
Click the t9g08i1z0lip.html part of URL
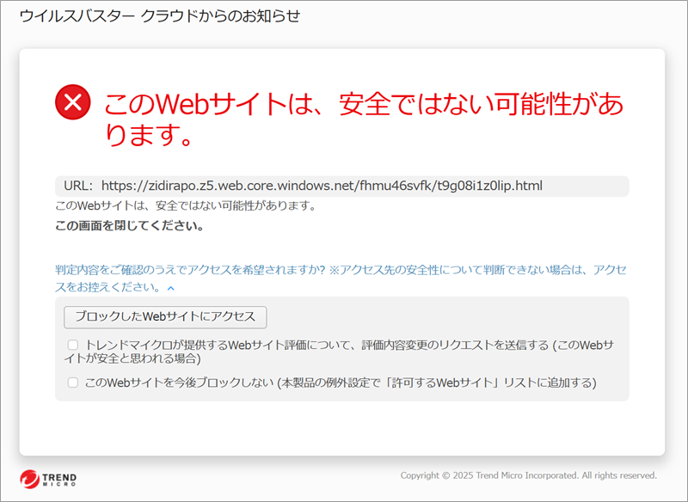(x=489, y=186)
